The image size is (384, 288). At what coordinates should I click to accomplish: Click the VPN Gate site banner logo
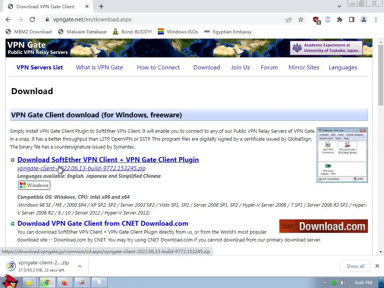tap(37, 48)
